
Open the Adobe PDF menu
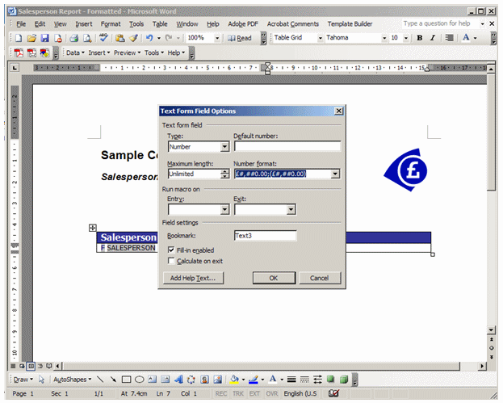point(243,24)
